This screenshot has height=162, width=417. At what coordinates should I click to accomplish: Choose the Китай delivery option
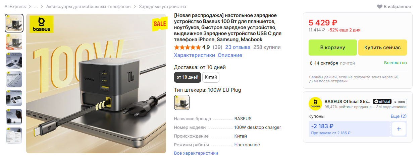[x=211, y=77]
